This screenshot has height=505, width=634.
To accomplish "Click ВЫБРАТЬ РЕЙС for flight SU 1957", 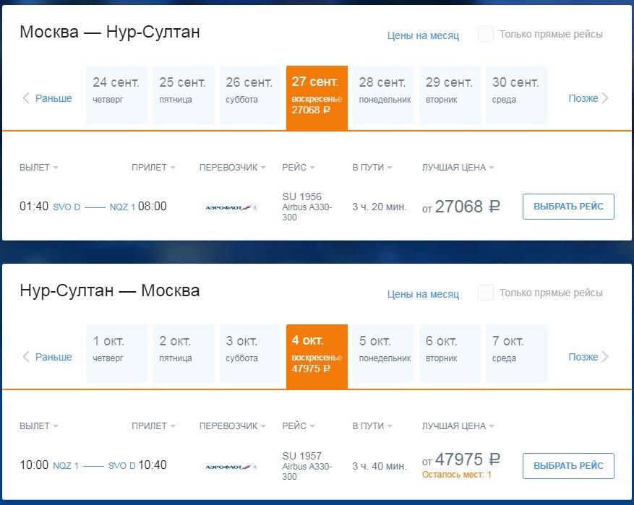I will (x=568, y=466).
